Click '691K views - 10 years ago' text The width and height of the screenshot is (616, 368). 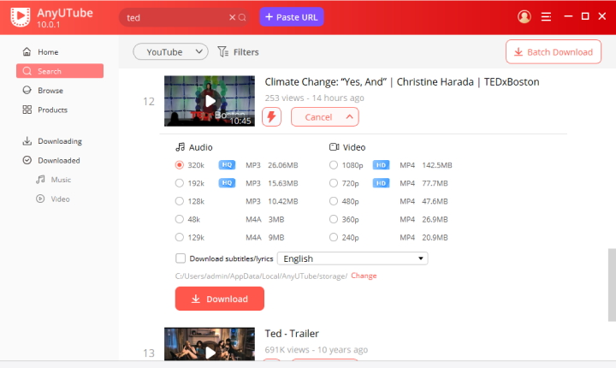tap(317, 349)
